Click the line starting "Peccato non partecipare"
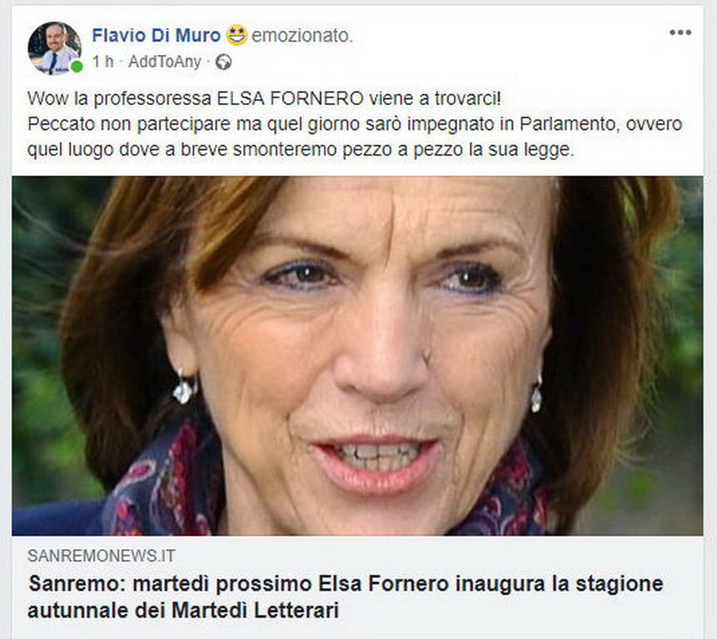Viewport: 717px width, 639px height. coord(355,124)
